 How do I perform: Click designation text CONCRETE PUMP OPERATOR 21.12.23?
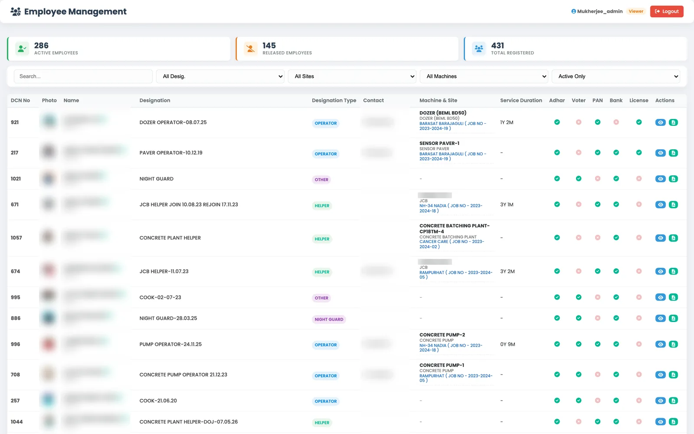pos(183,375)
